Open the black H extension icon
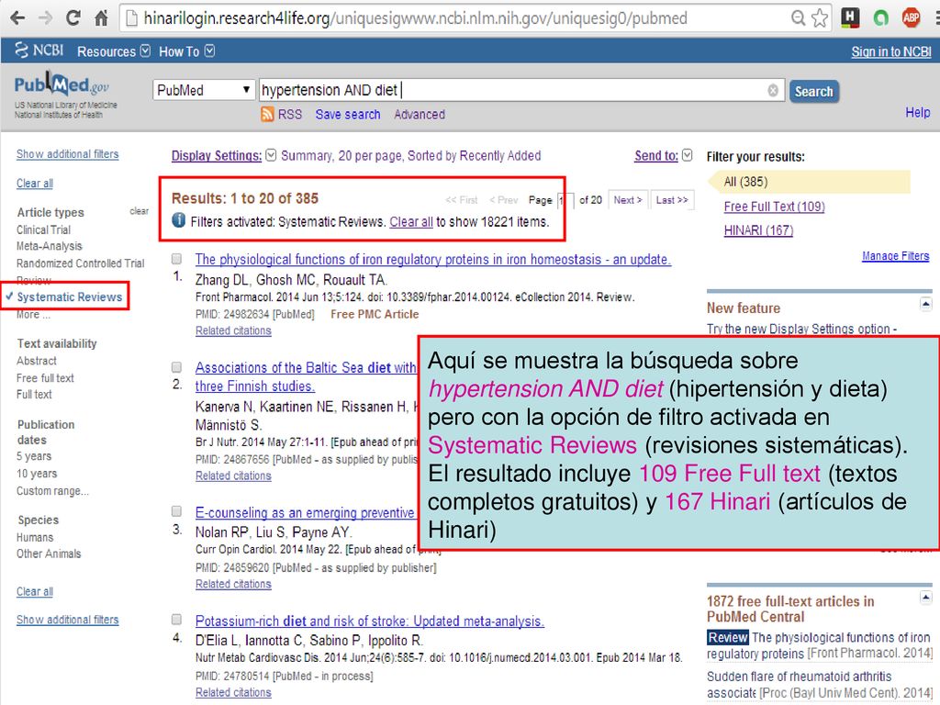The height and width of the screenshot is (705, 940). point(850,17)
